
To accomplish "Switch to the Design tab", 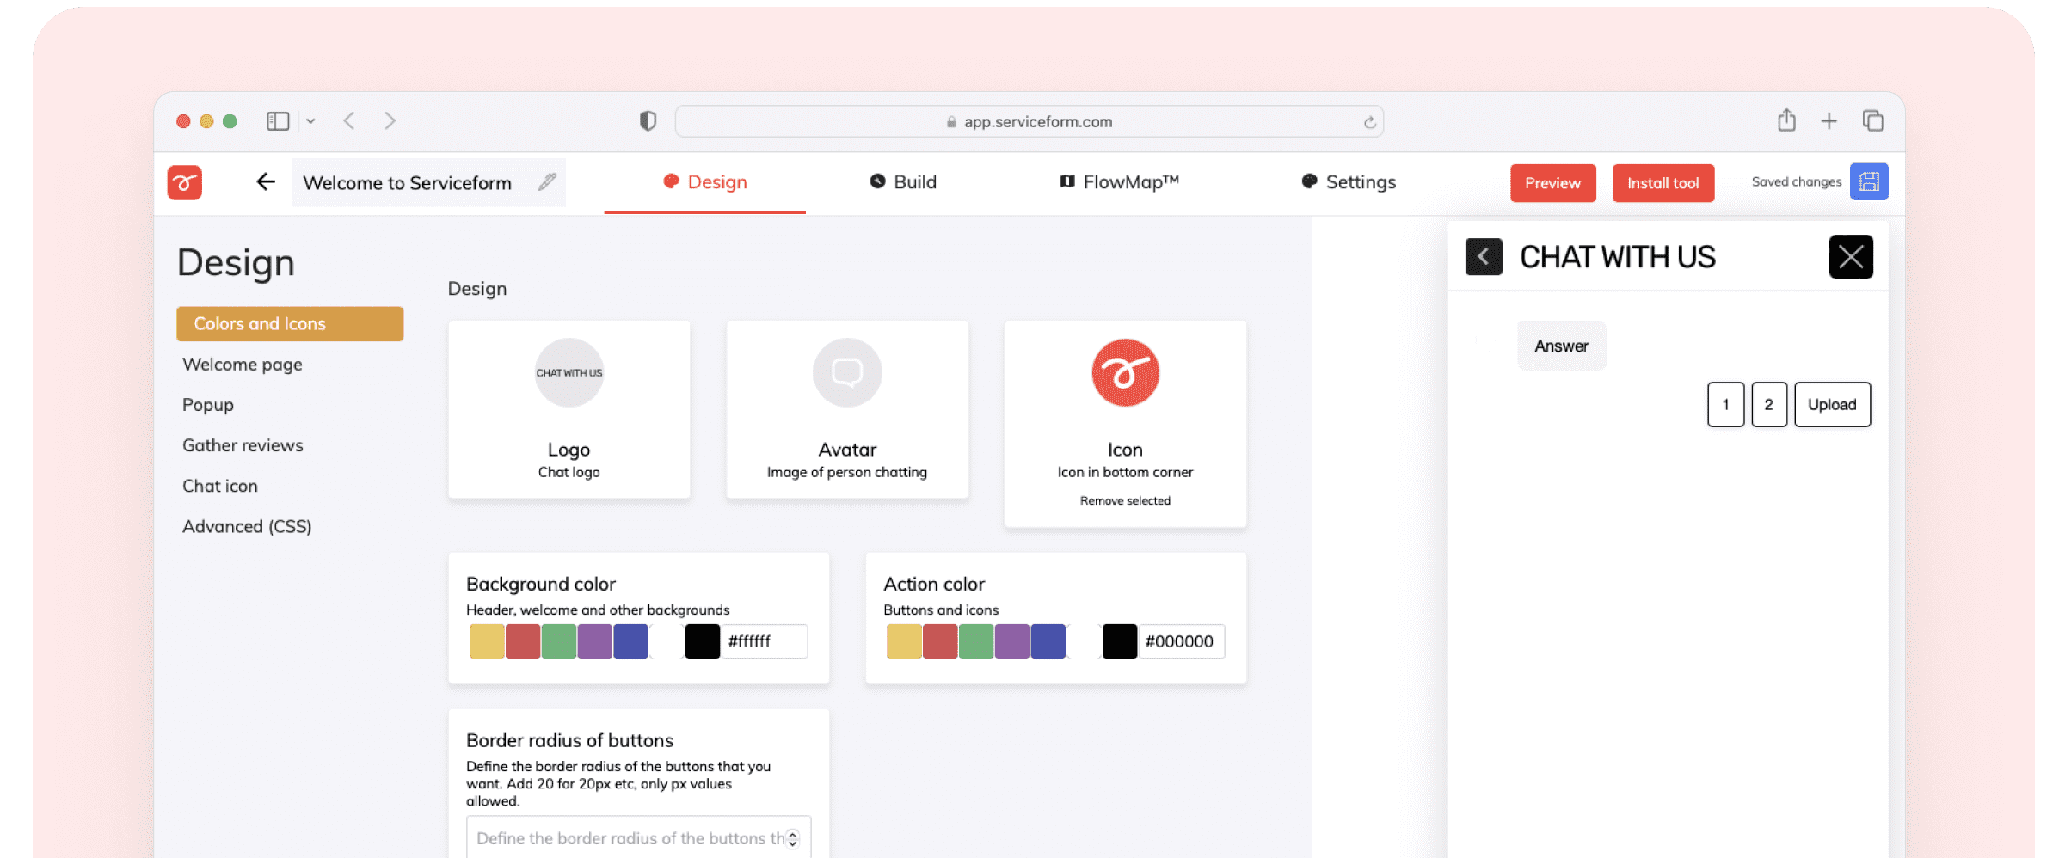I will [705, 182].
